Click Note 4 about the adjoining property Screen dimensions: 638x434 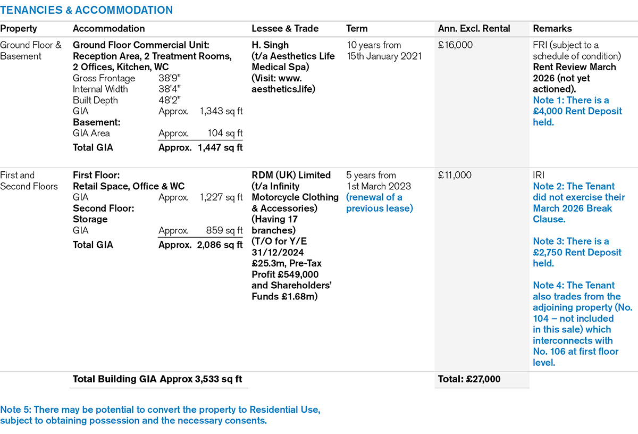[576, 324]
